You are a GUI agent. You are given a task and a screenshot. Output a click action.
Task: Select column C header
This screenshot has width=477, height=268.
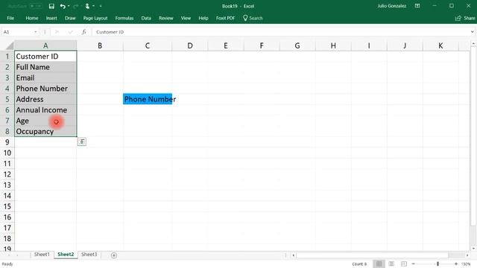click(148, 45)
